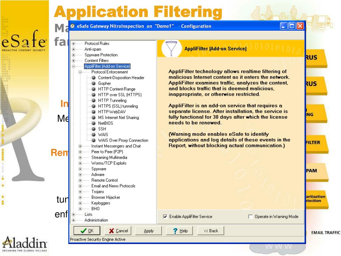Select the Remote Control category

[105, 180]
